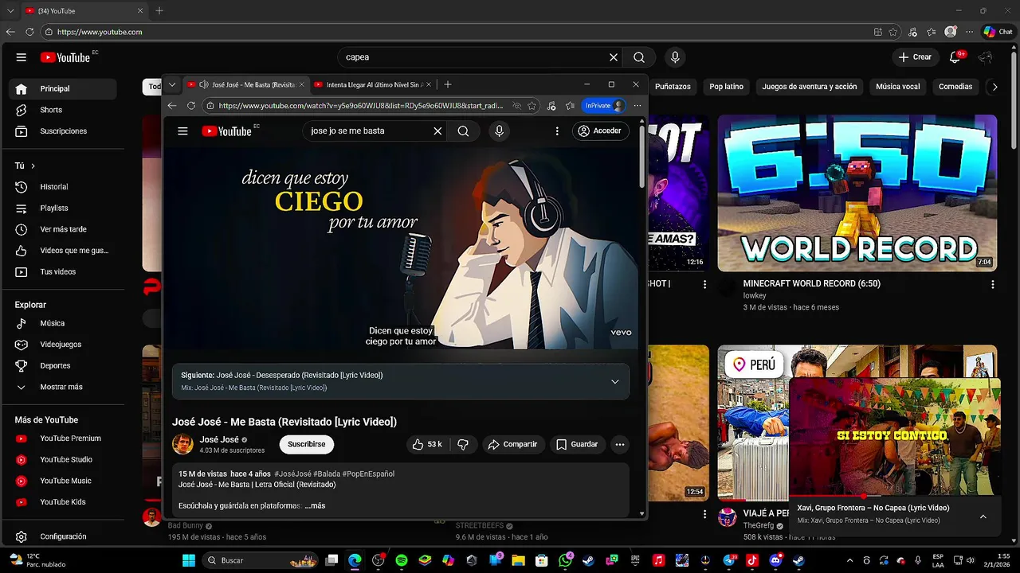Expand the Siguiente mix playlist panel
The image size is (1020, 573).
(x=614, y=381)
